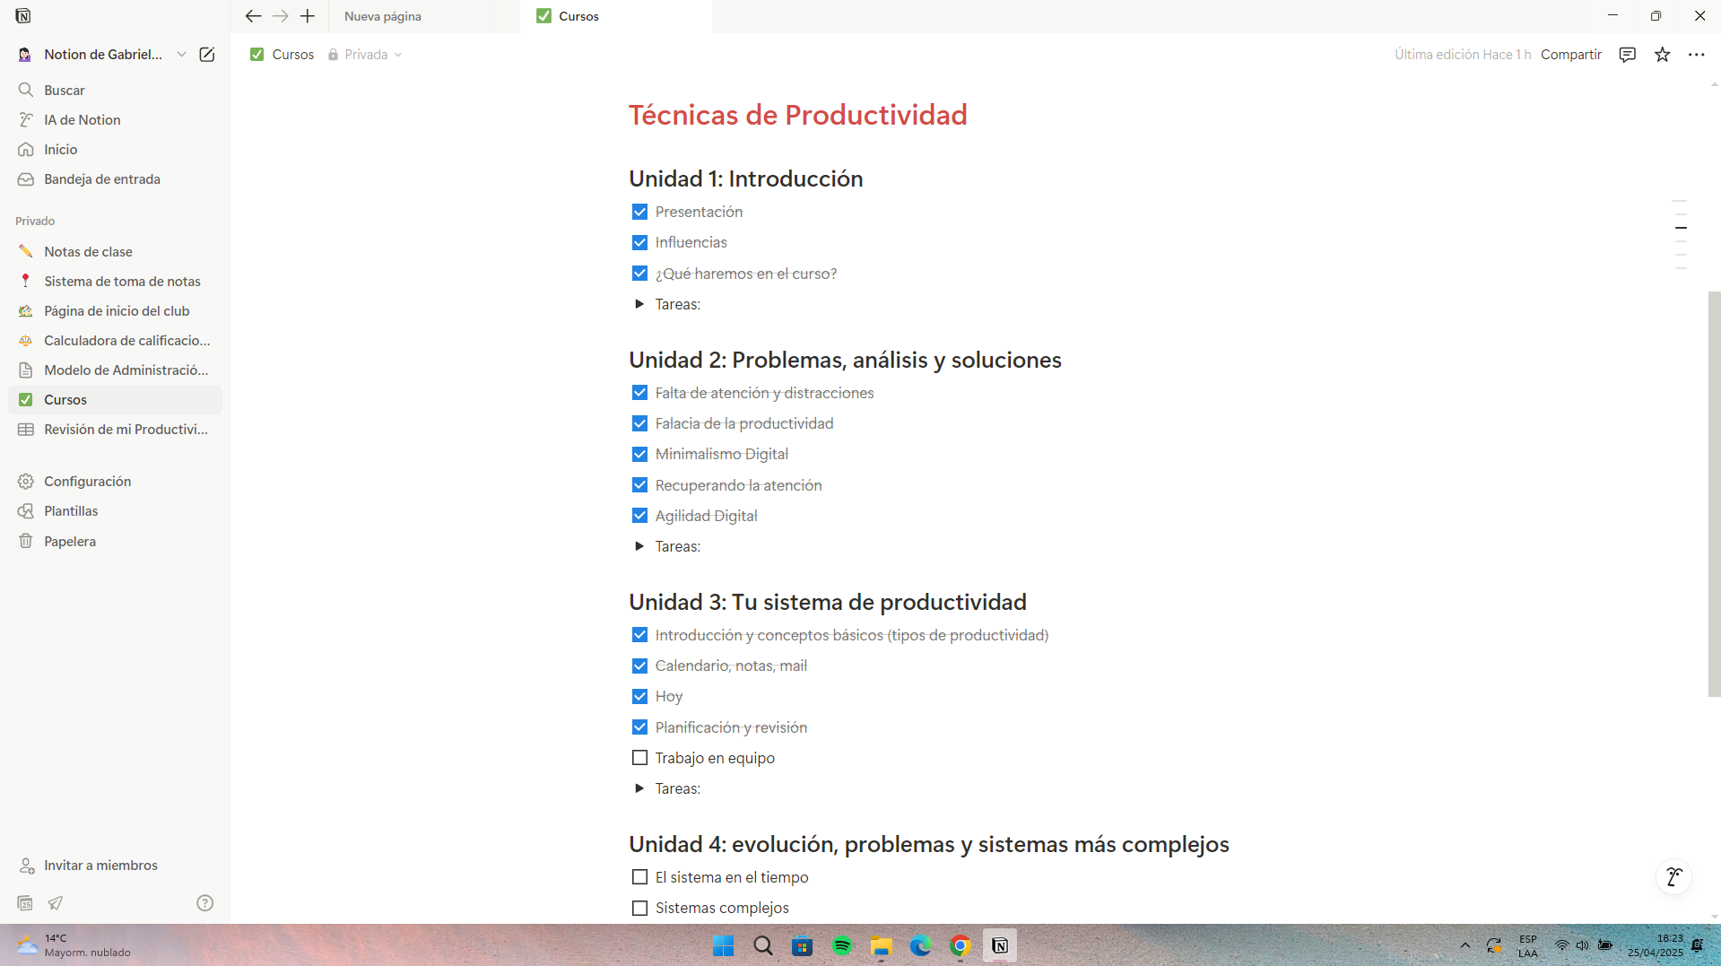Click the new page compose icon
This screenshot has height=966, width=1721.
(x=207, y=55)
